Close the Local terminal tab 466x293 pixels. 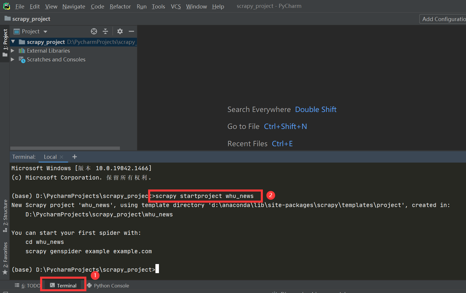[61, 157]
